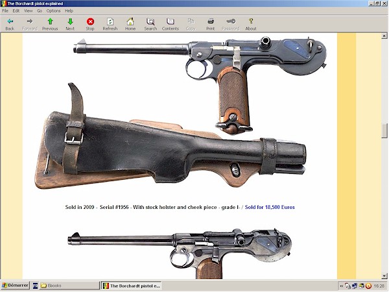Open the View menu
389x292 pixels.
tap(29, 10)
